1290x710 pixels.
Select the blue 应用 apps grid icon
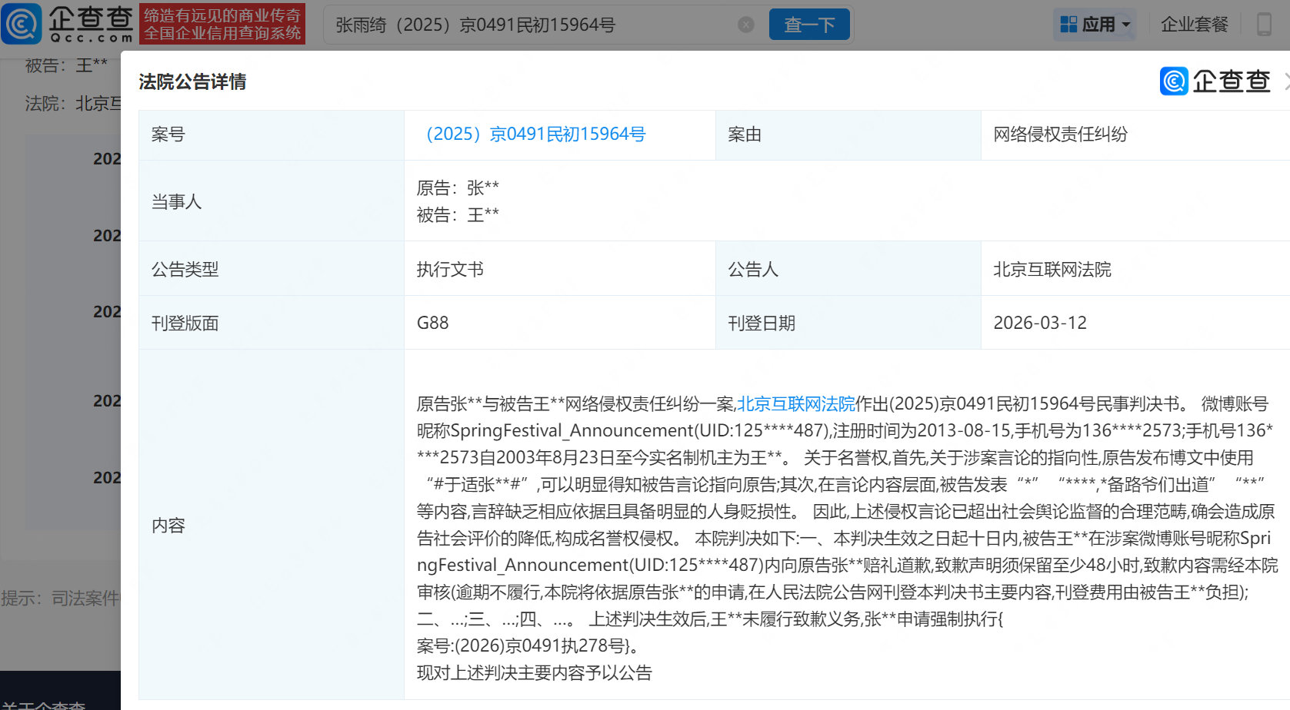(x=1069, y=24)
